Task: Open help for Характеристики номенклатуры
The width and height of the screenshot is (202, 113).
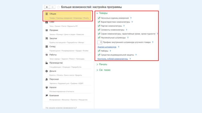Action: click(132, 22)
